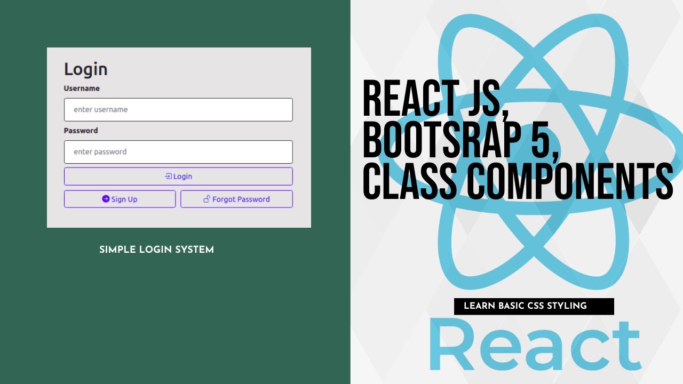Click the wide Login button
The width and height of the screenshot is (683, 384).
(x=178, y=177)
